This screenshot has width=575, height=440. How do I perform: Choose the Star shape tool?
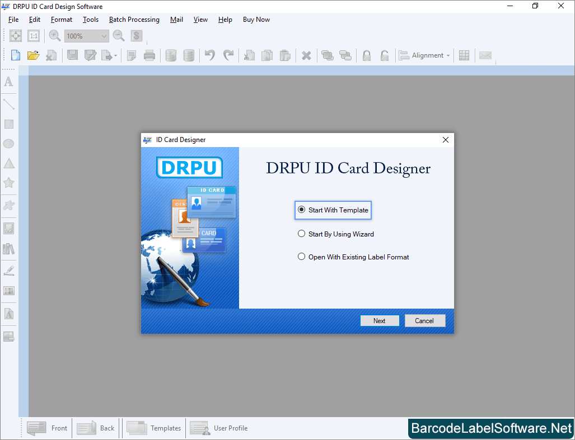tap(8, 183)
